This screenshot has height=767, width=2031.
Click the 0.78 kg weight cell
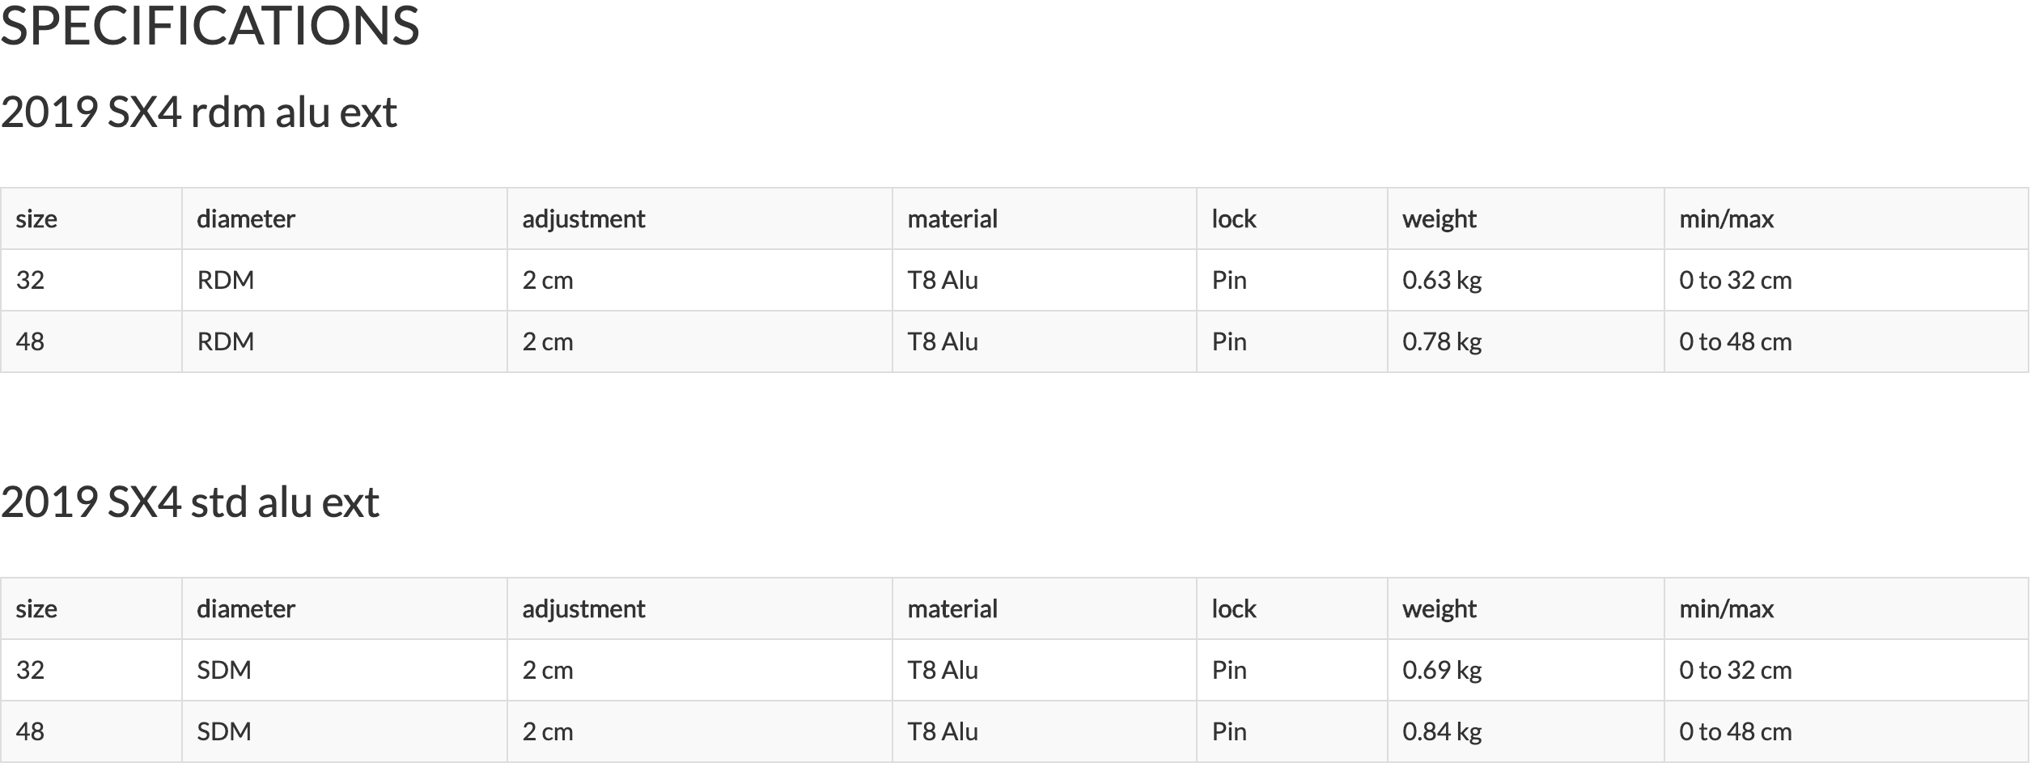pyautogui.click(x=1442, y=342)
